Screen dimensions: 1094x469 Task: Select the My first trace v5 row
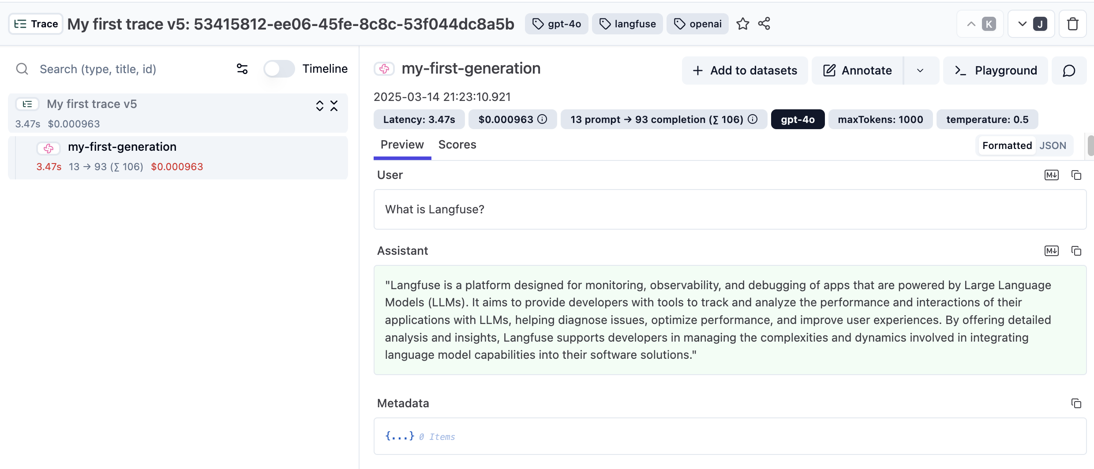pos(178,113)
